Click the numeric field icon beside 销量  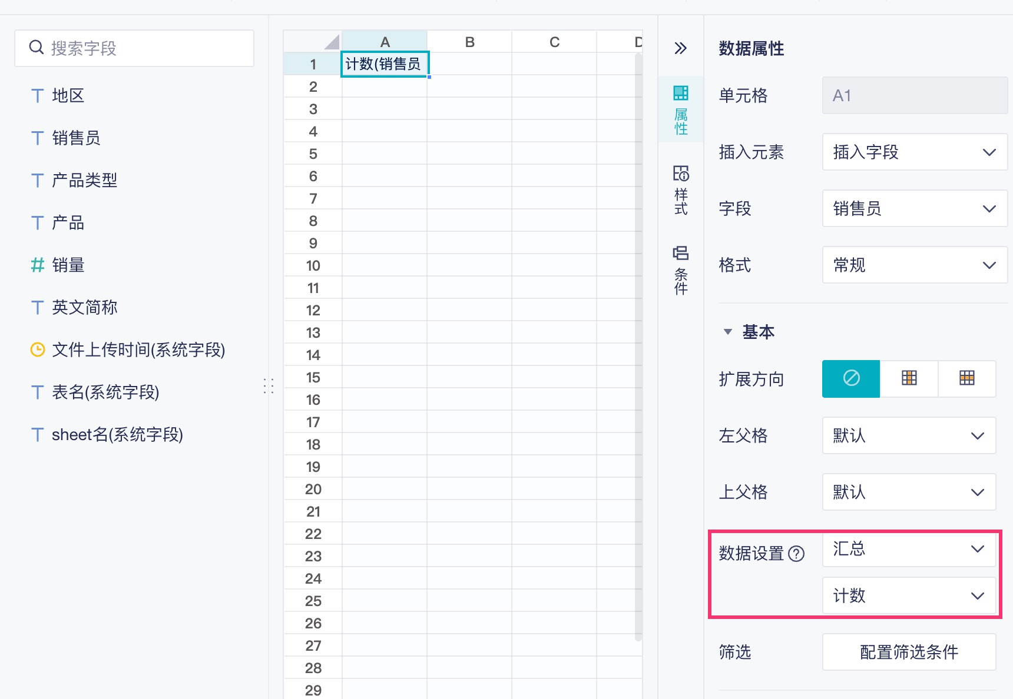pyautogui.click(x=38, y=265)
